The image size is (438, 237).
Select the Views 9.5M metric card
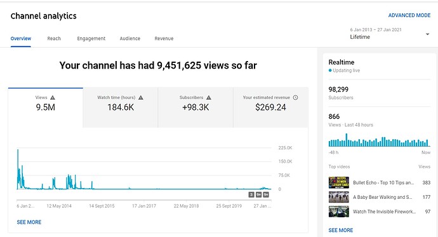coord(46,107)
